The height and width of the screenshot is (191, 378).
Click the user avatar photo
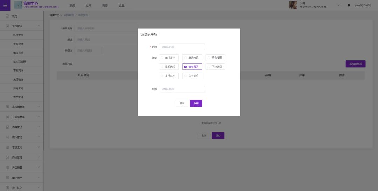click(293, 5)
